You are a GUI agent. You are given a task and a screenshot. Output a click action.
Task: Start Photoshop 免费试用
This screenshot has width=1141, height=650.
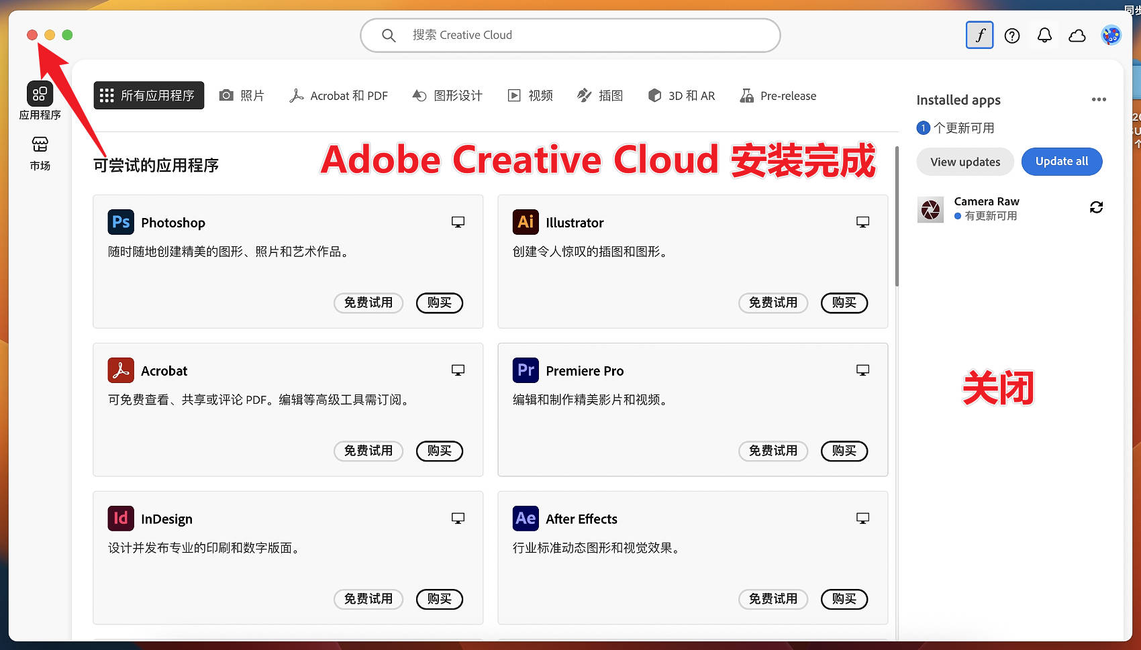coord(368,303)
